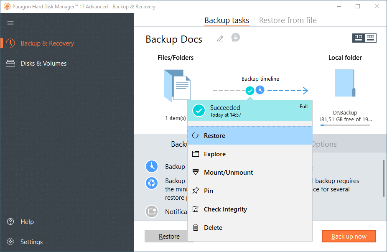Open the Restore from file tab
Image resolution: width=387 pixels, height=252 pixels.
coord(288,20)
